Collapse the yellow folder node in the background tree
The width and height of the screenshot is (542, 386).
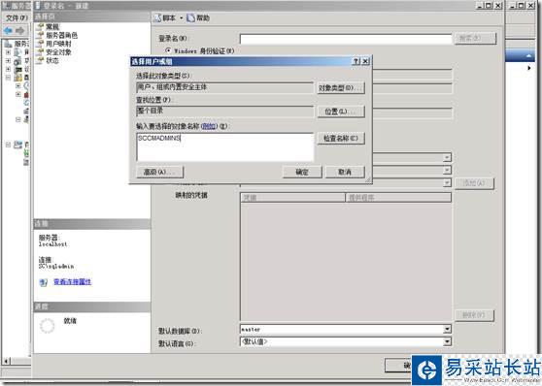point(9,78)
